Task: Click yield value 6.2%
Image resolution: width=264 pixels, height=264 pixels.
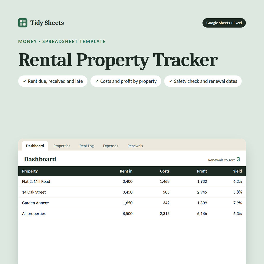Action: point(237,181)
